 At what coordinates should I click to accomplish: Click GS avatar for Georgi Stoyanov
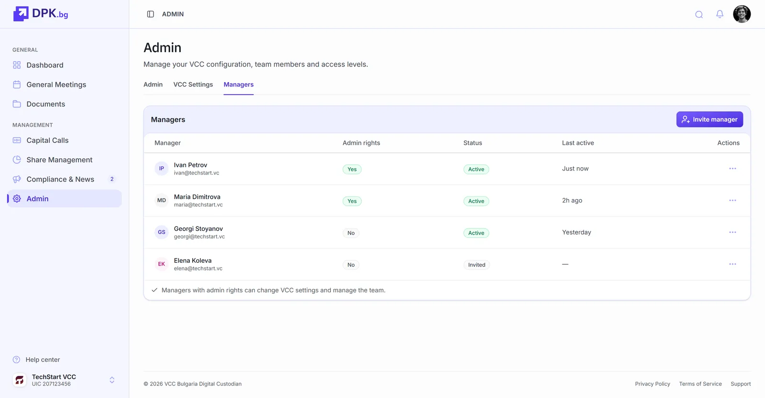pos(162,232)
